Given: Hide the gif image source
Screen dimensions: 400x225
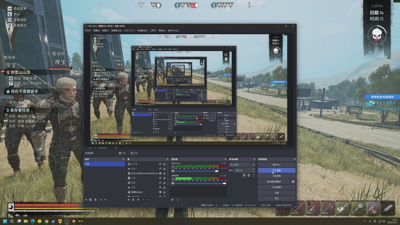Looking at the screenshot, I should click(x=160, y=192).
